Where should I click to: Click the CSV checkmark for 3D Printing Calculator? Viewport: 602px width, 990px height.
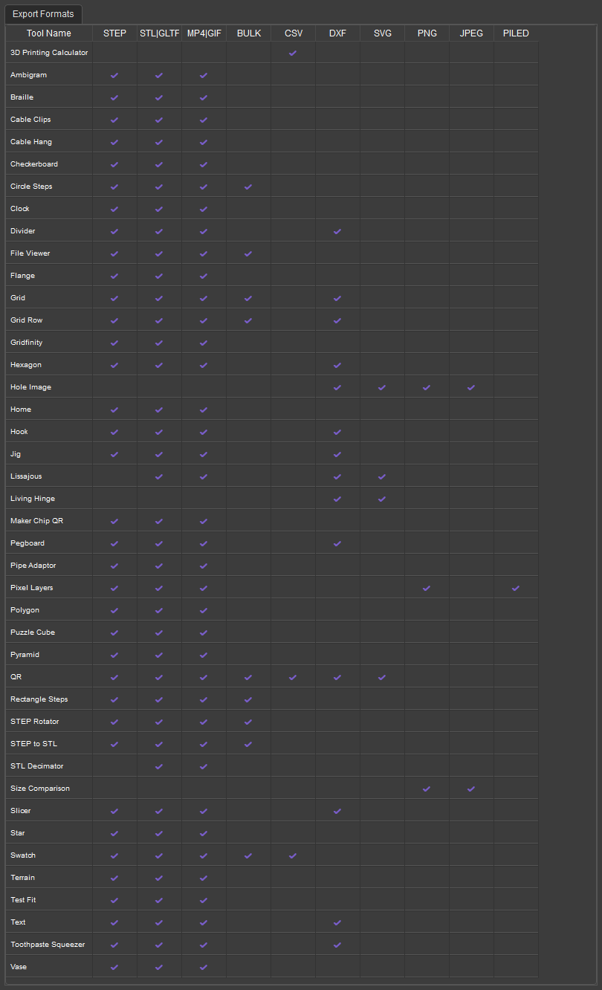click(293, 53)
